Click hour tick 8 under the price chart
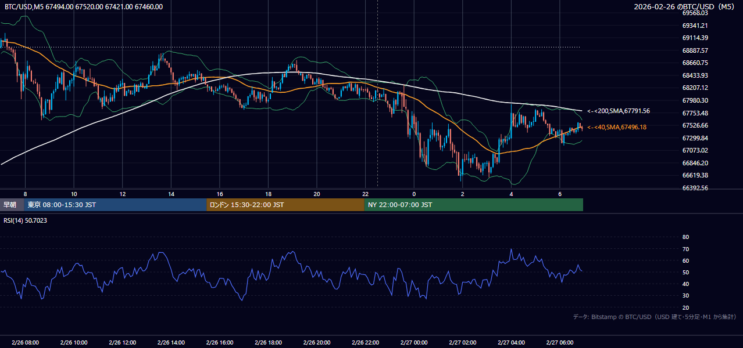This screenshot has width=743, height=348. pyautogui.click(x=25, y=194)
